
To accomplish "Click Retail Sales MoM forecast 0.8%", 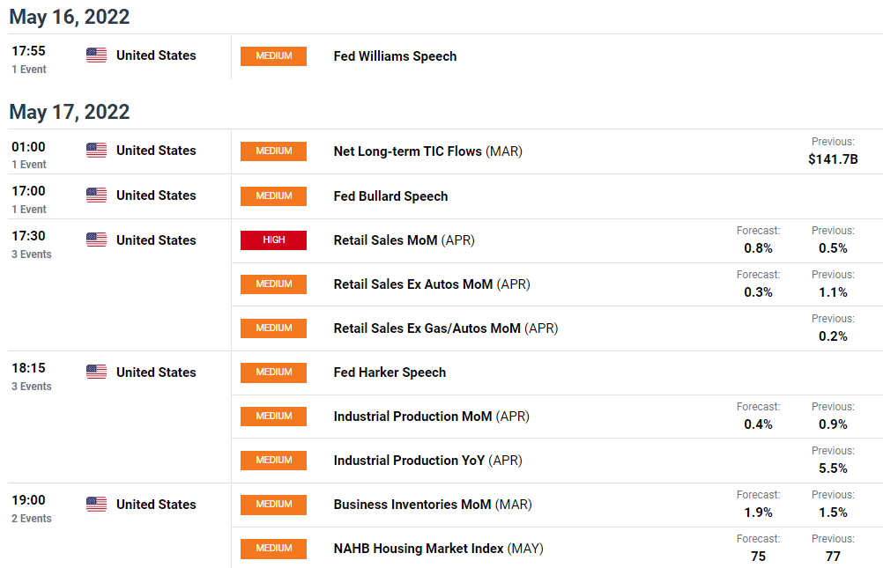I will point(758,248).
